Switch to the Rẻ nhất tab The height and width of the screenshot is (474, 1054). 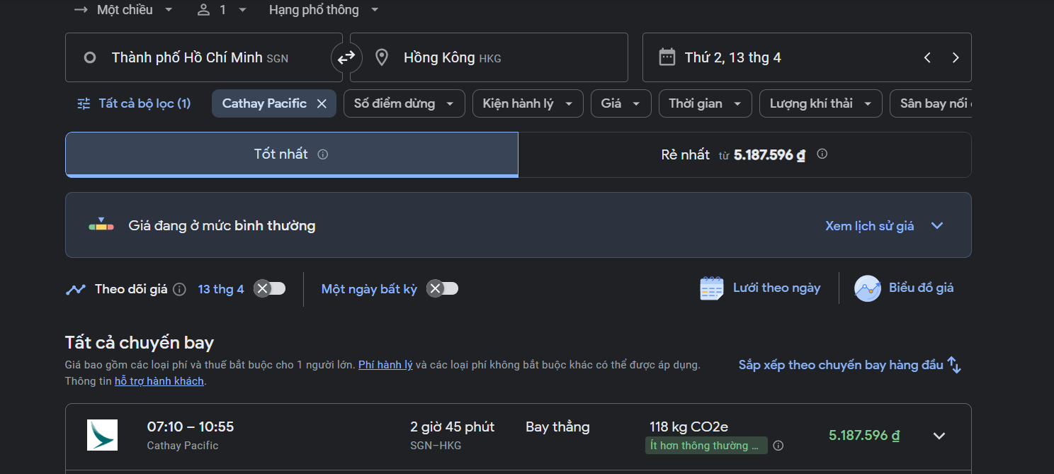[744, 154]
